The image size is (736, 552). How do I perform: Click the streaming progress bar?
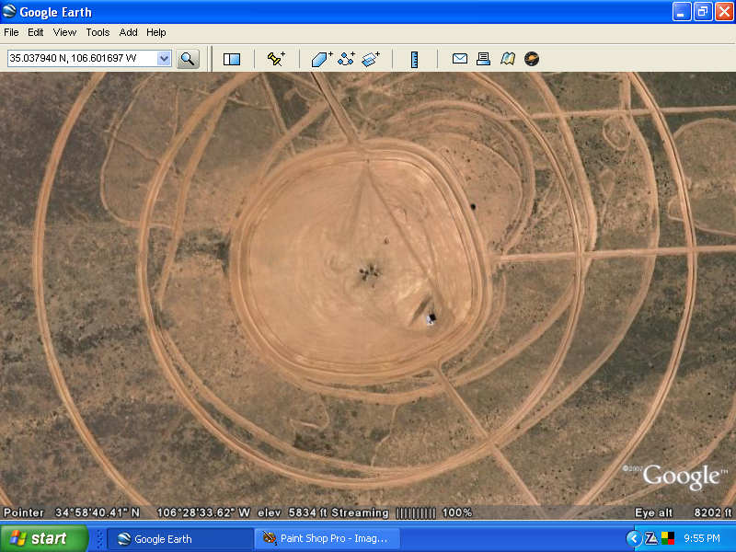coord(416,513)
